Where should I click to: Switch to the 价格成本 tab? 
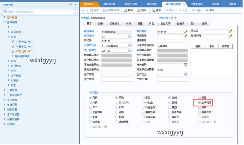(x=114, y=23)
